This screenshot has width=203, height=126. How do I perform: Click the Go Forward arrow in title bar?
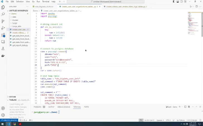pos(64,2)
